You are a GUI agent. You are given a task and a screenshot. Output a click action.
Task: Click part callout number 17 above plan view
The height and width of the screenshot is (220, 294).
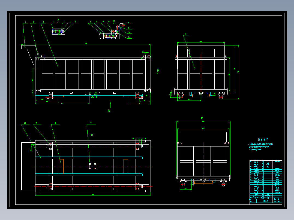[91, 123]
